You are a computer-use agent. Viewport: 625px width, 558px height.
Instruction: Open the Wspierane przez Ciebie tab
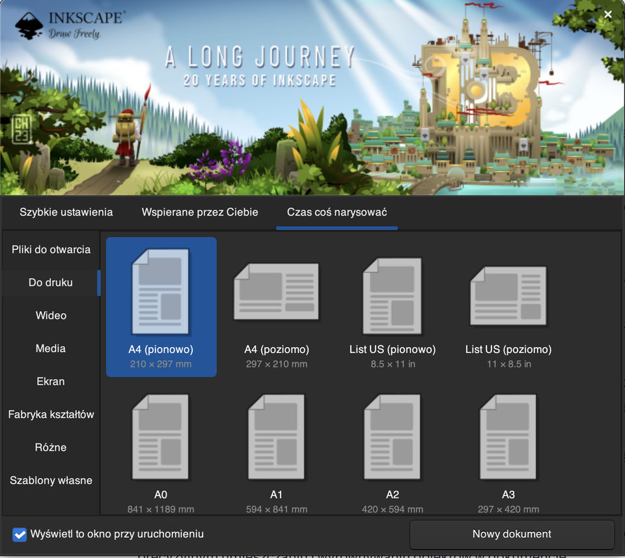200,212
